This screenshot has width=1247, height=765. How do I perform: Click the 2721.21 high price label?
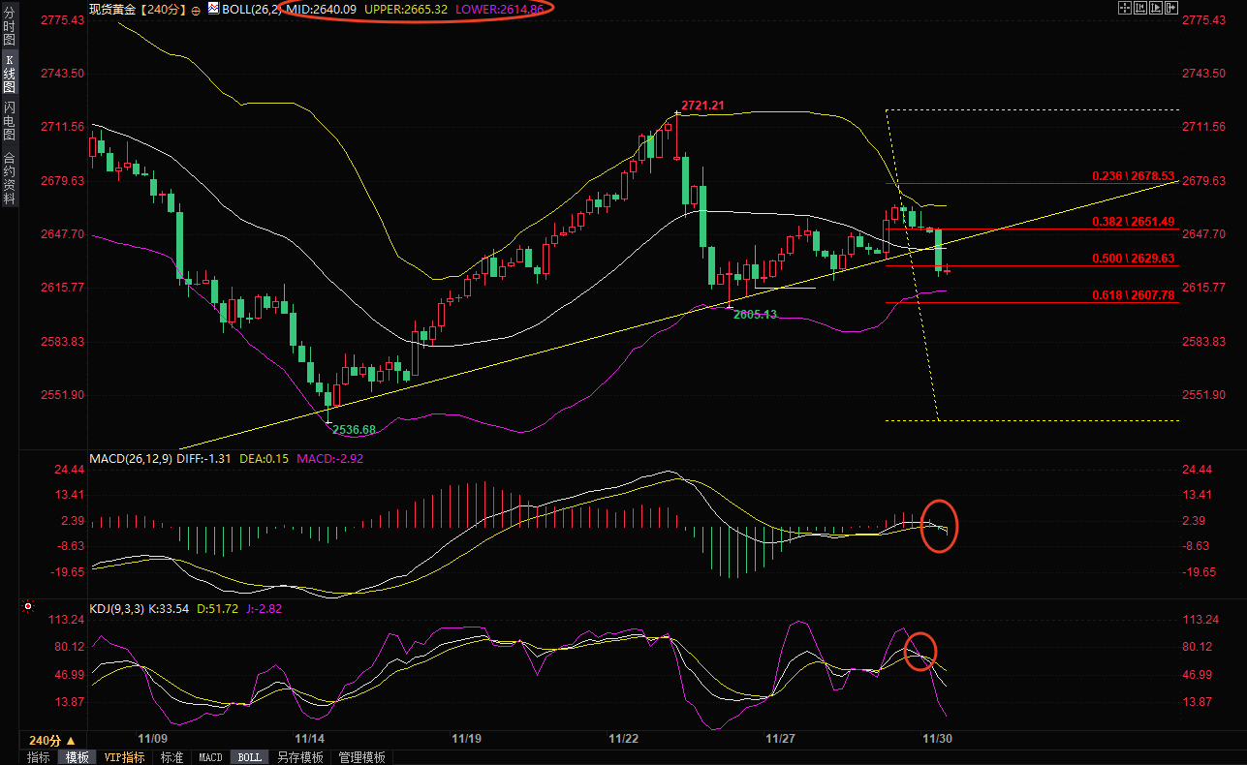coord(703,105)
